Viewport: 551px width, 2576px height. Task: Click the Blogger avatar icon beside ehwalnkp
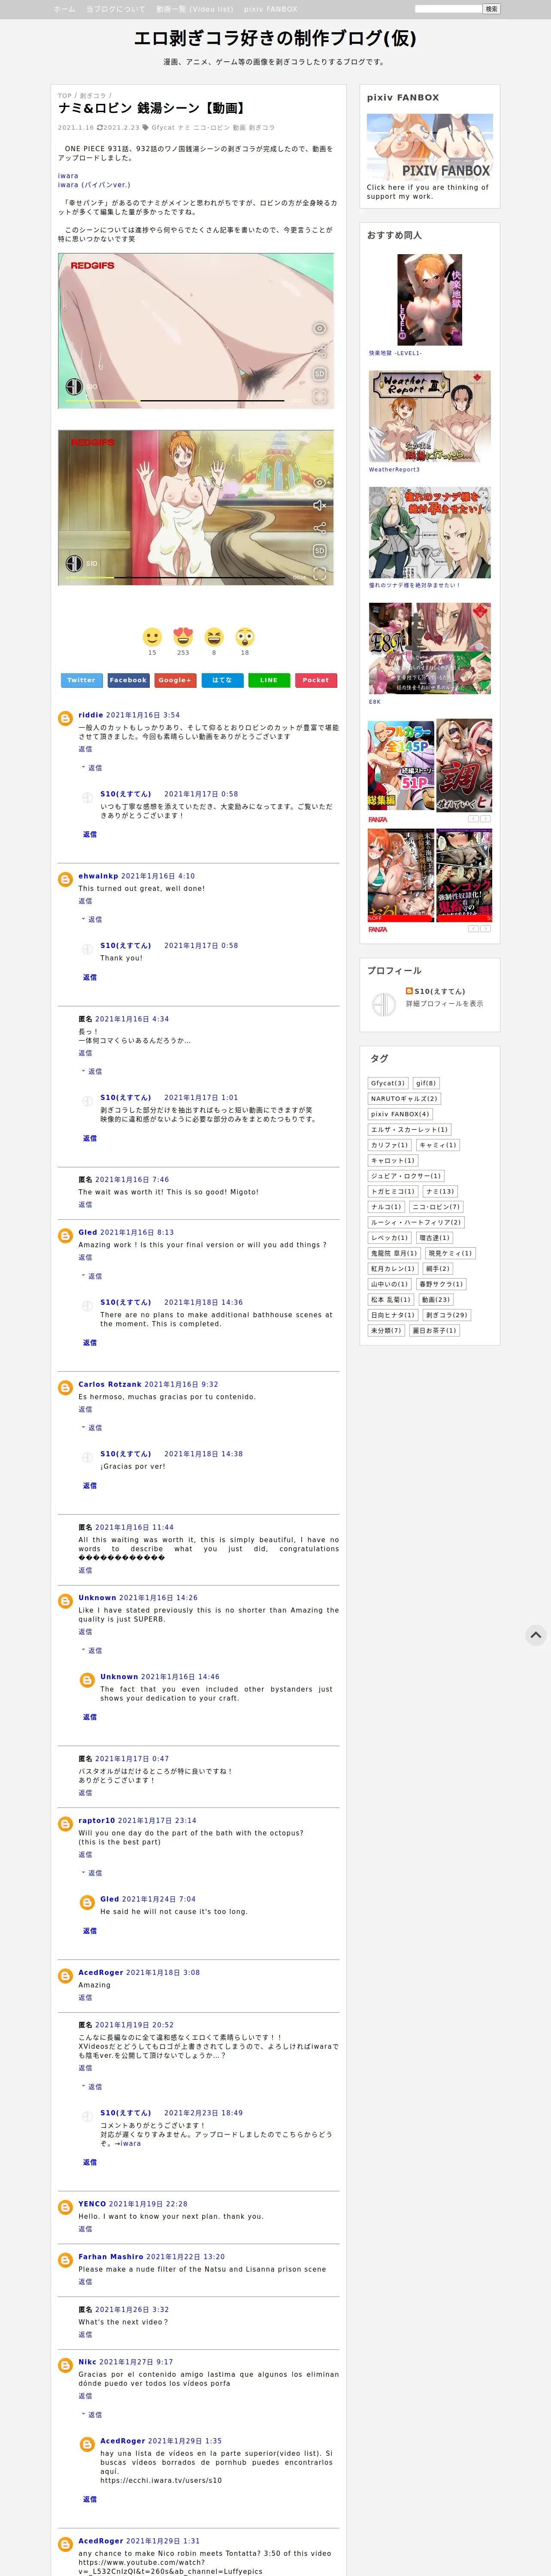(65, 879)
